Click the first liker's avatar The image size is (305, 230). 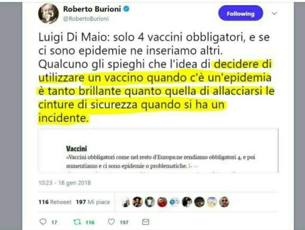click(x=126, y=202)
